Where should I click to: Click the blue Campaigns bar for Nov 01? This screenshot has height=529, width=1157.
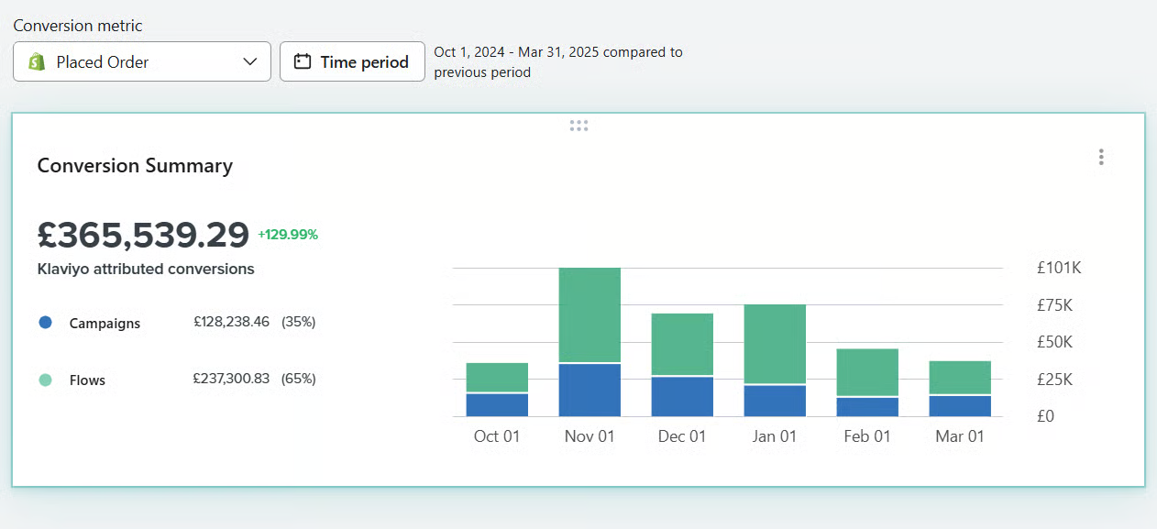(590, 391)
